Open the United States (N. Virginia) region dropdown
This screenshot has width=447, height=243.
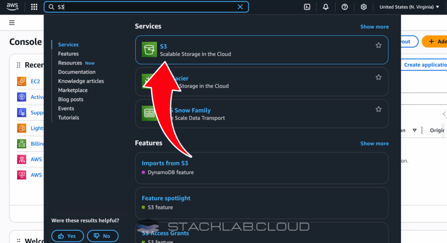(409, 7)
